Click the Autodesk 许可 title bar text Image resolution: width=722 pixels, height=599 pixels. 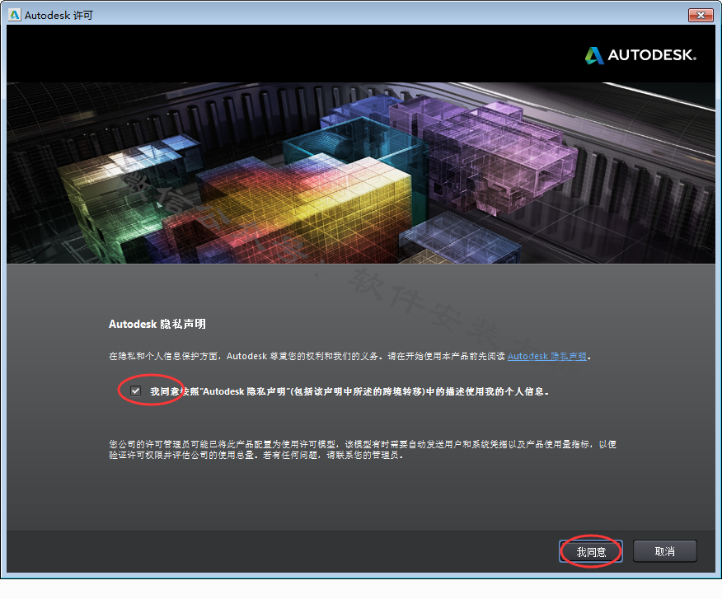[x=59, y=15]
